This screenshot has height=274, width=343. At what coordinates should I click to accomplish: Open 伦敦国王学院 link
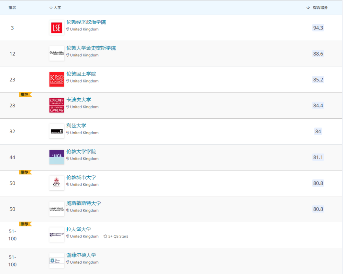click(81, 74)
